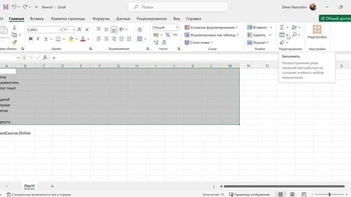351x197 pixels.
Task: Select the Лист1 sheet tab
Action: coord(29,186)
